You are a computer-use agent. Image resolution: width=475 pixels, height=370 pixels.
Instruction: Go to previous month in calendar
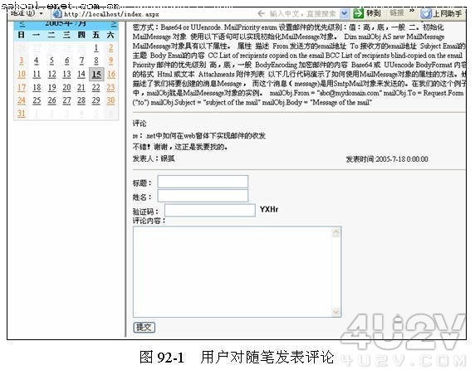point(22,24)
